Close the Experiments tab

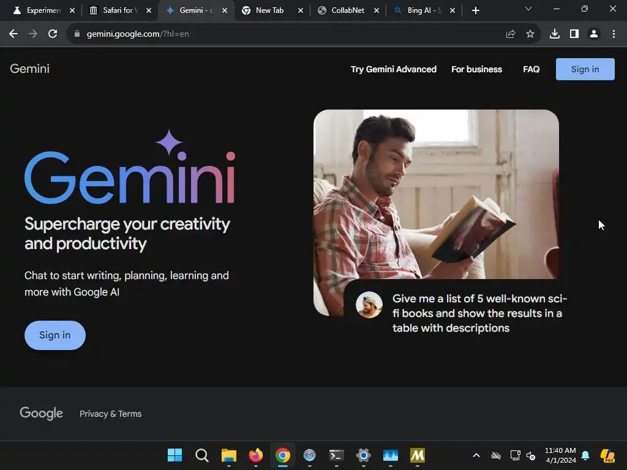tap(72, 10)
